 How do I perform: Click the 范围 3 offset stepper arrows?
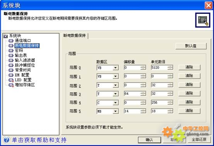coord(143,94)
